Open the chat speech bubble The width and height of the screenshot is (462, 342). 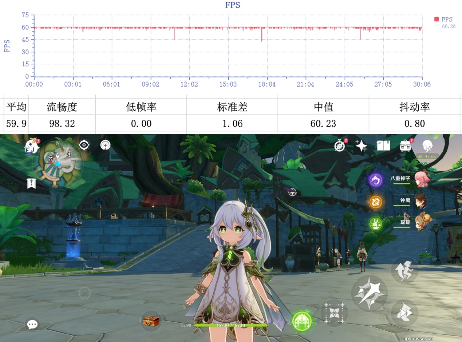point(32,324)
